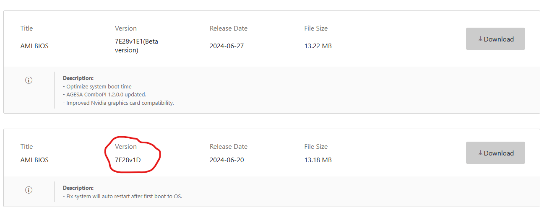
Task: Click the Description heading in the beta entry
Action: [78, 78]
